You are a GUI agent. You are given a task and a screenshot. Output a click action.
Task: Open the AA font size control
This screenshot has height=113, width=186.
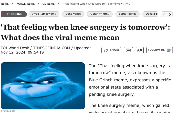140,50
